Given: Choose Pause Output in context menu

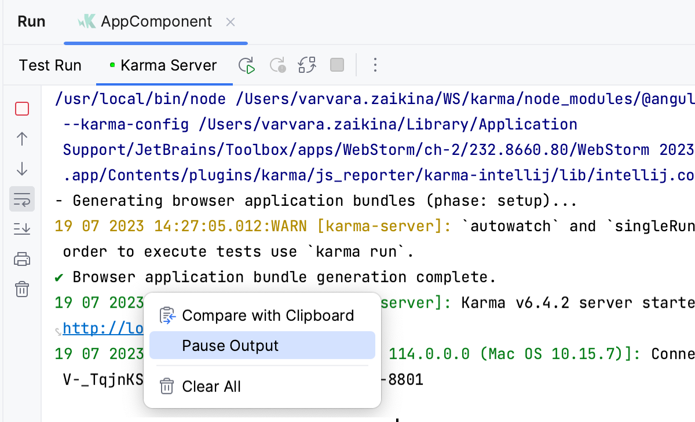Looking at the screenshot, I should pyautogui.click(x=262, y=346).
